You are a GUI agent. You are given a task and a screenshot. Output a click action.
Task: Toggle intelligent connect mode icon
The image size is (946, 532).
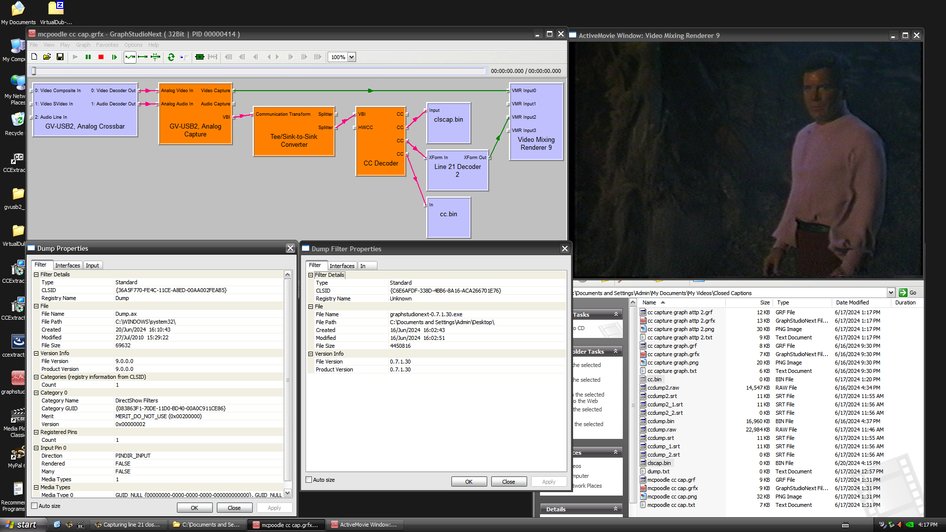(x=130, y=57)
